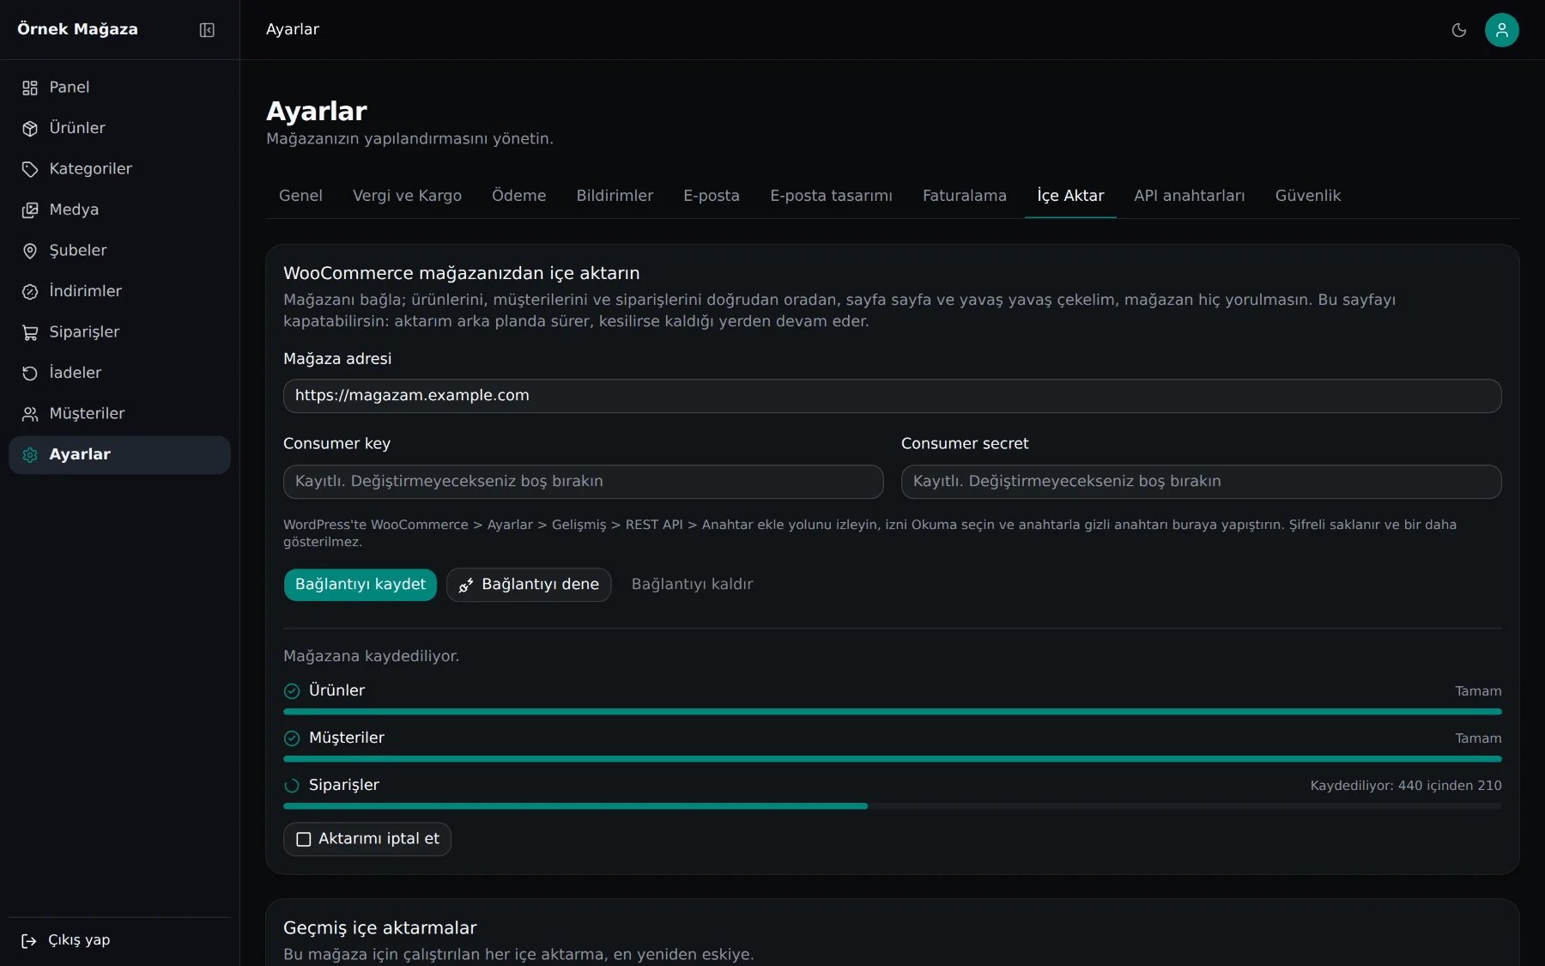Click the Bağlantıyı kaydet button
The image size is (1545, 966).
click(360, 585)
